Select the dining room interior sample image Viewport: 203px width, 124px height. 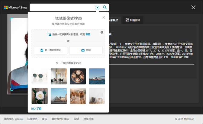[59, 76]
